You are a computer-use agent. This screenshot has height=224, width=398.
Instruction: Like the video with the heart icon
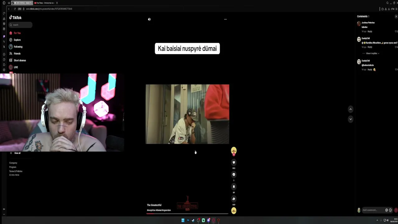point(234,162)
